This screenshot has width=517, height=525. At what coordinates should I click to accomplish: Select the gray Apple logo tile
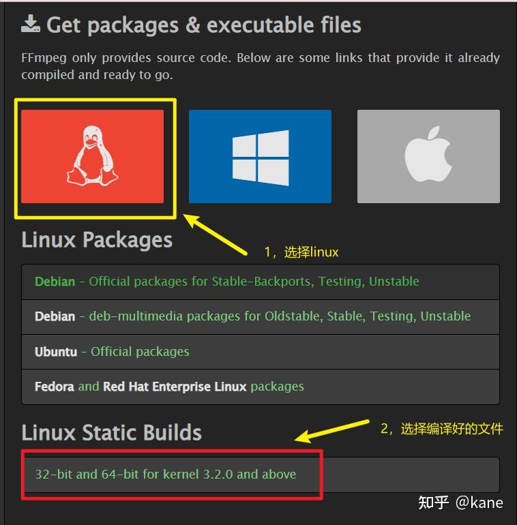(428, 156)
